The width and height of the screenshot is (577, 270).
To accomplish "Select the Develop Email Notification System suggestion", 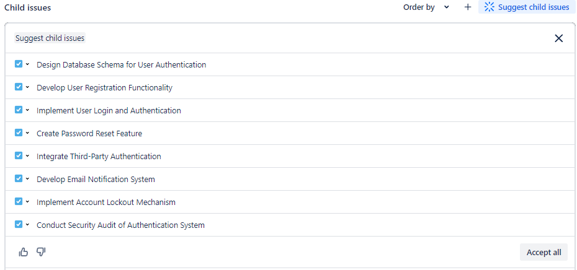I will pyautogui.click(x=96, y=180).
